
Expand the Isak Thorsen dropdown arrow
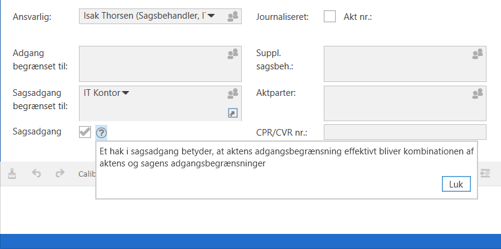click(211, 16)
